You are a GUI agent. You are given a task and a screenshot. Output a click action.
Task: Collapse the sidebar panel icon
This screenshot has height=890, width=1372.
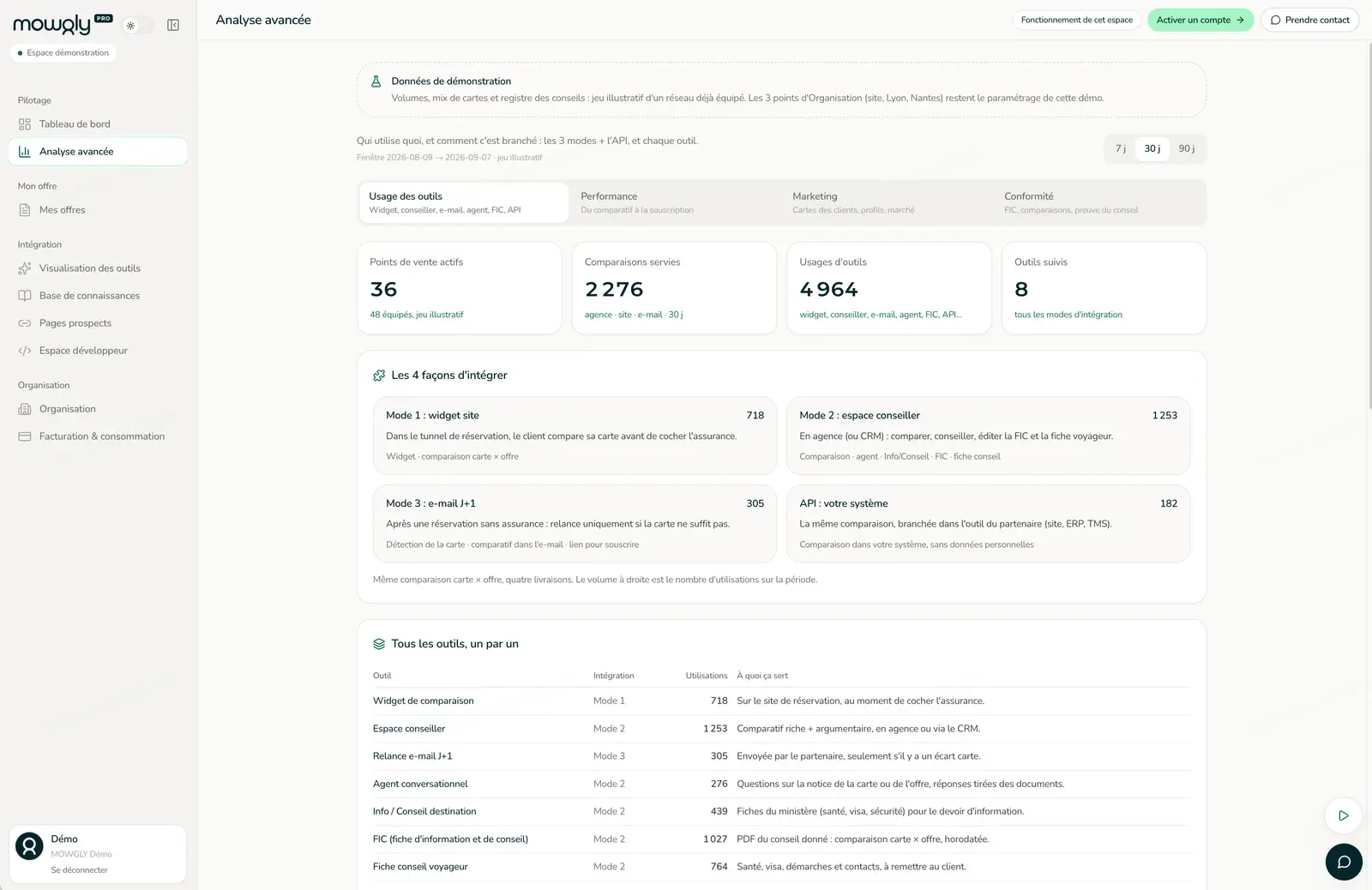173,26
